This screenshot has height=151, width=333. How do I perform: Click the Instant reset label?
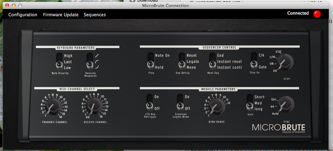tap(229, 62)
